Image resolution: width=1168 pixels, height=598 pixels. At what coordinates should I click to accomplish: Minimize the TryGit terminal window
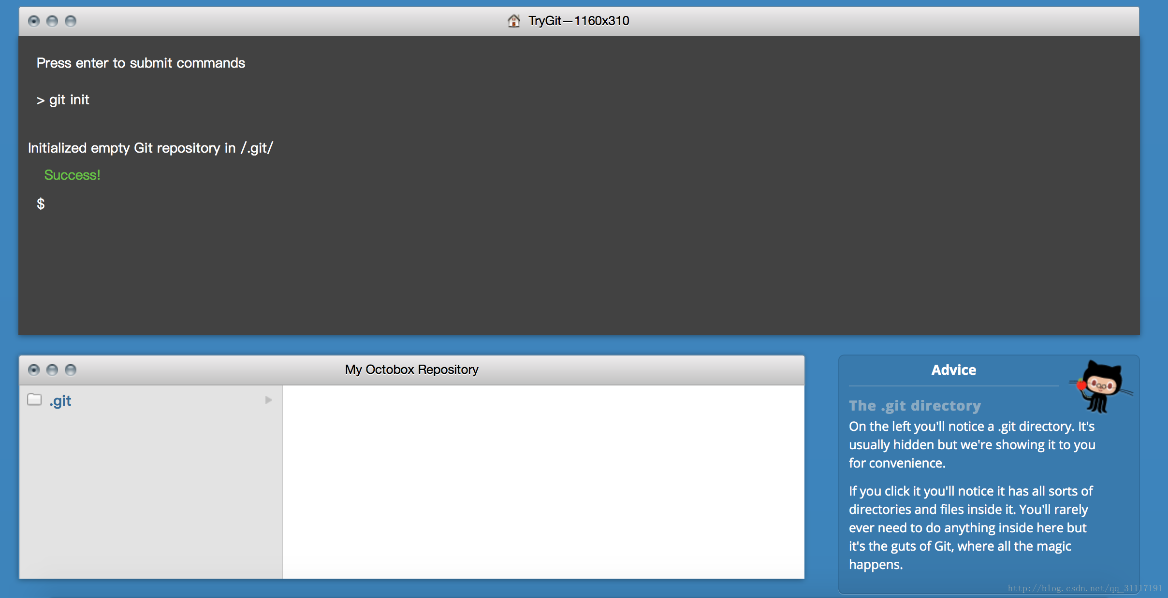(x=52, y=21)
